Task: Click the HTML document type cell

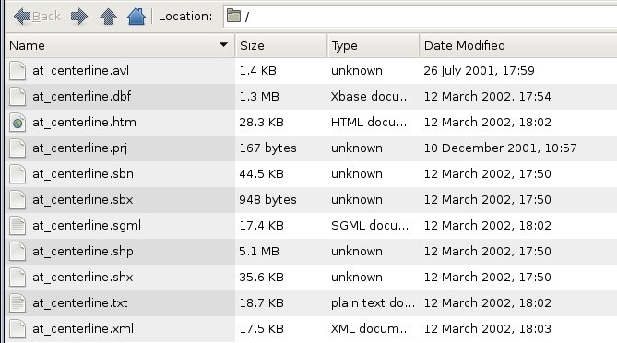Action: coord(369,123)
